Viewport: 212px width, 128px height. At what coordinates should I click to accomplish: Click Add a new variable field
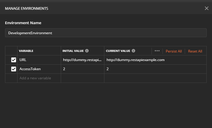(39, 78)
